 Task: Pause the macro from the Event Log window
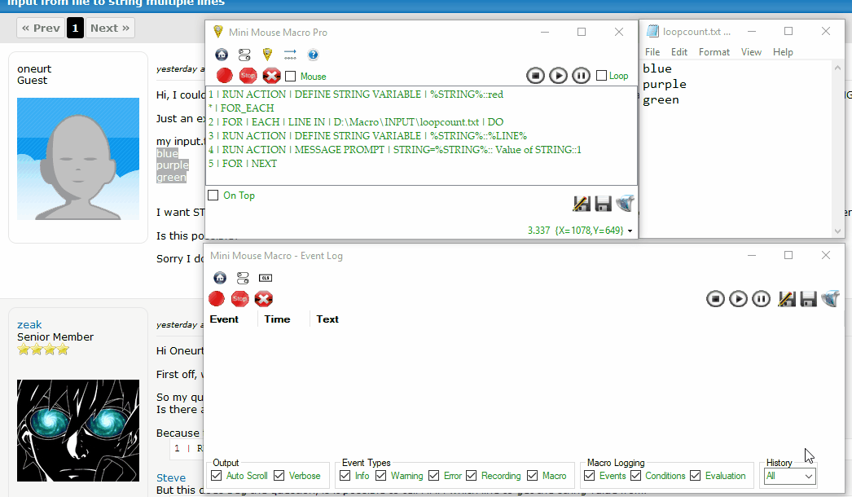761,298
